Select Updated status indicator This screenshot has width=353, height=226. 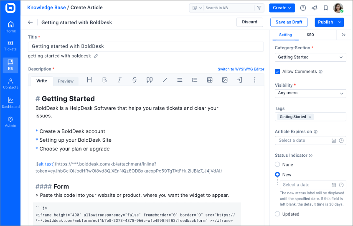point(277,214)
